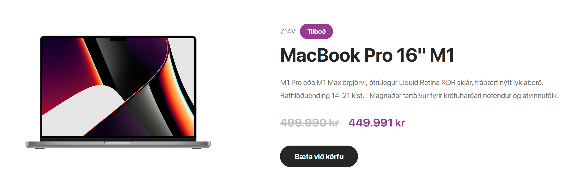Click the word "MacBook" in the heading
The image size is (584, 178).
tap(320, 55)
